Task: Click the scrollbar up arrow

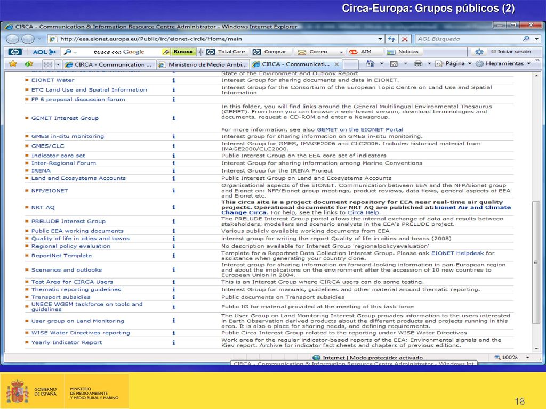Action: 536,76
